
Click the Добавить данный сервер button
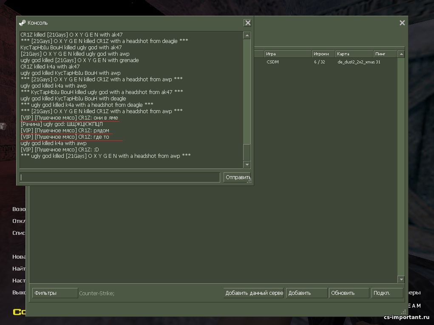click(x=253, y=293)
